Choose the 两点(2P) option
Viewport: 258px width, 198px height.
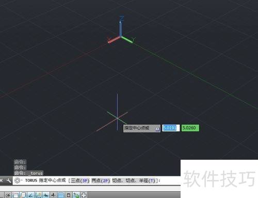101,180
